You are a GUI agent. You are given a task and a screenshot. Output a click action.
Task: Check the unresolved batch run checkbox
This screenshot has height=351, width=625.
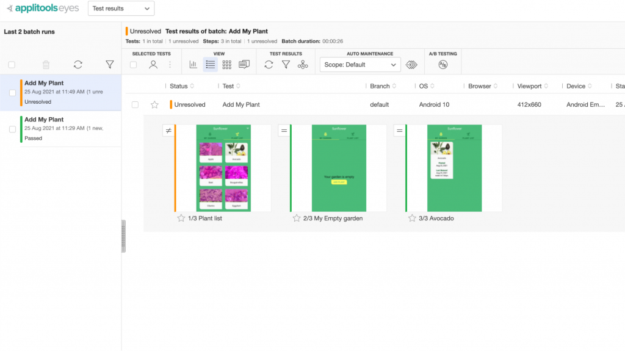pyautogui.click(x=12, y=93)
